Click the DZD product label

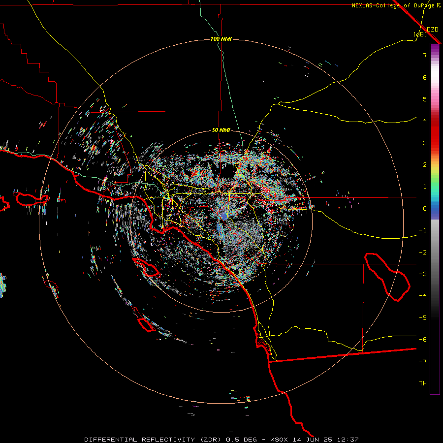point(433,29)
